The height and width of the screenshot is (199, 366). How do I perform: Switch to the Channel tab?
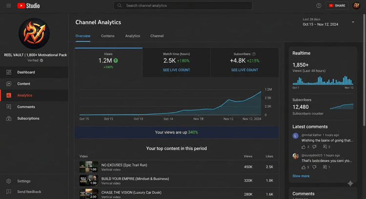click(157, 36)
